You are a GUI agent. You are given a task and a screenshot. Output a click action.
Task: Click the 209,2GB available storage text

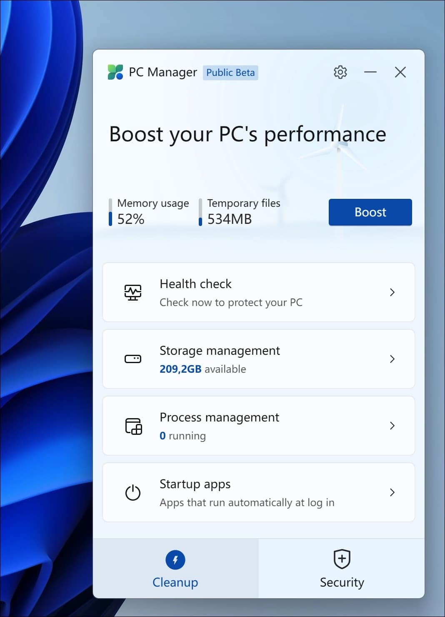pyautogui.click(x=202, y=369)
